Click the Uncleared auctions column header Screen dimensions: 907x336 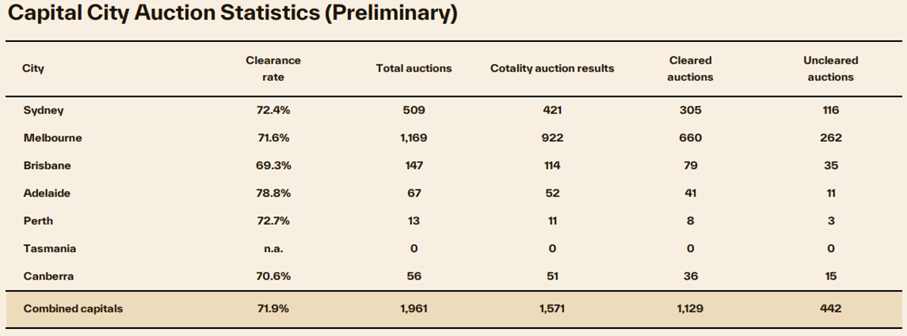[x=831, y=68]
